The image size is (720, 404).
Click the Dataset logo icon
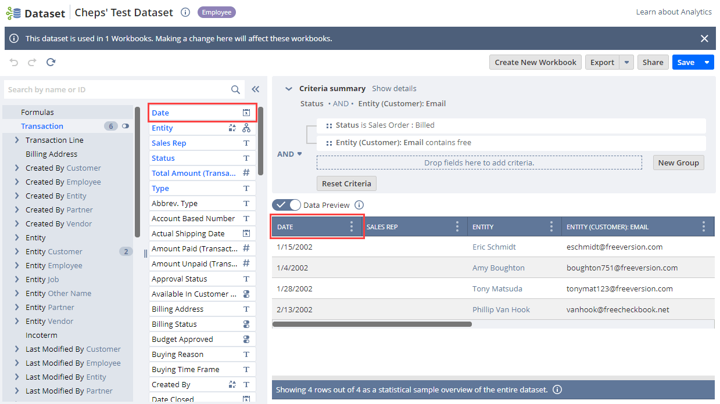[x=13, y=13]
